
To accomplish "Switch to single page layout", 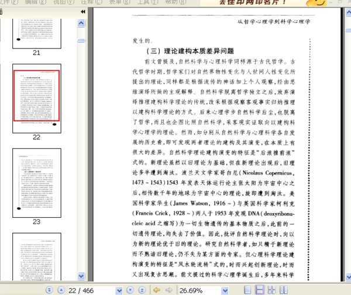I will click(x=247, y=290).
